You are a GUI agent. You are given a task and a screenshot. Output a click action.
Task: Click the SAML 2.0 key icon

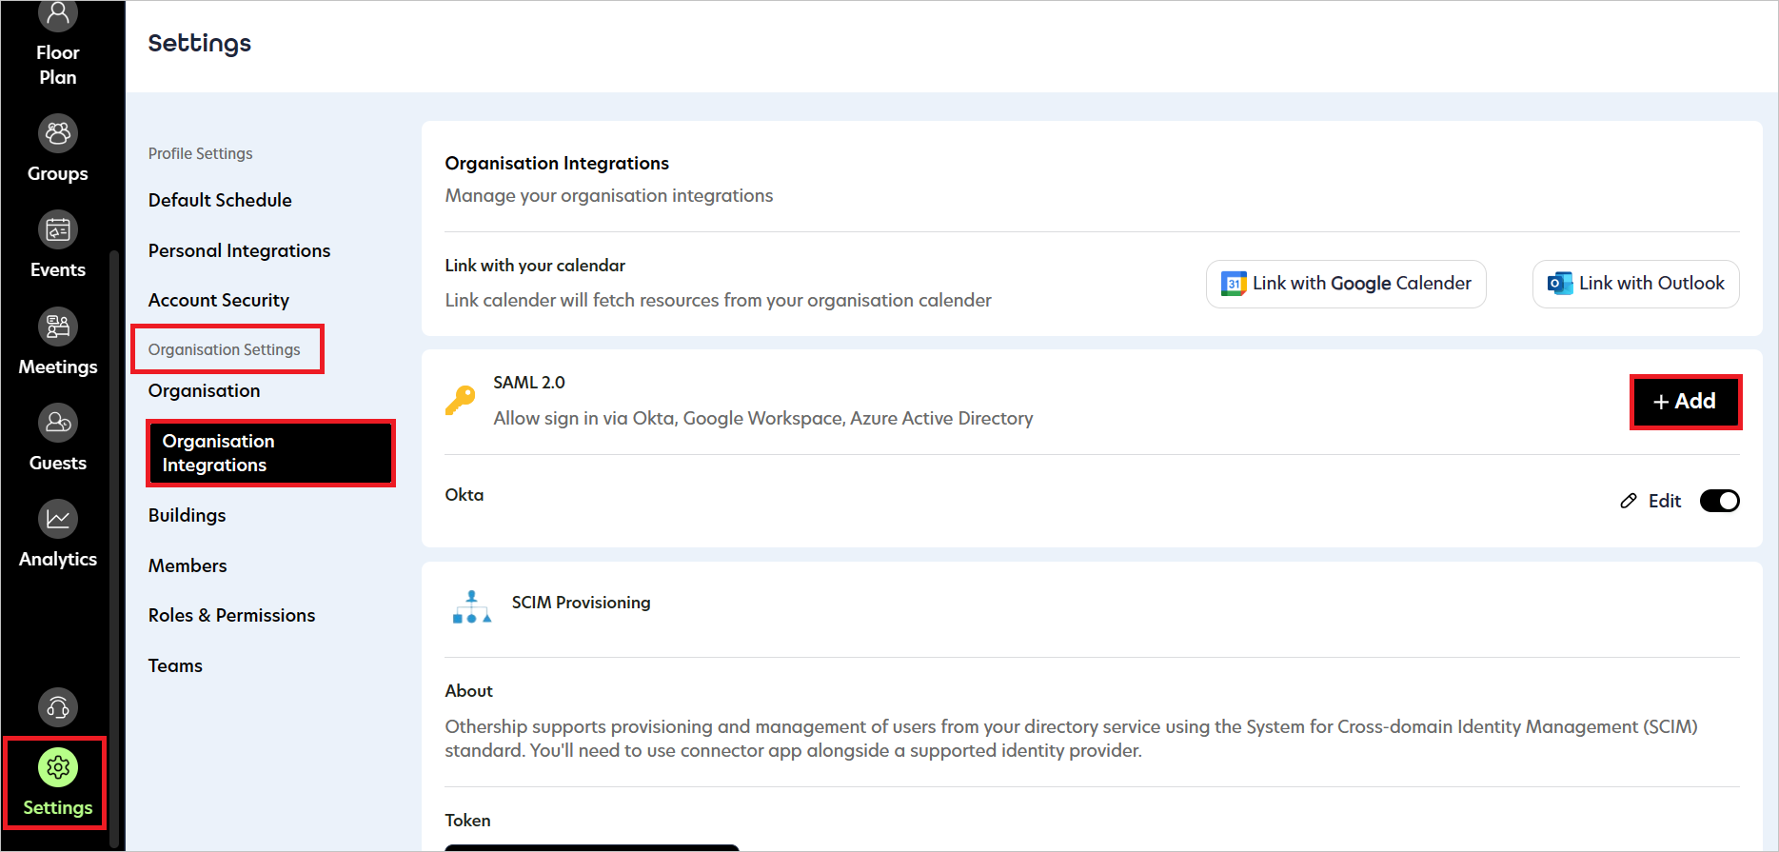[460, 400]
